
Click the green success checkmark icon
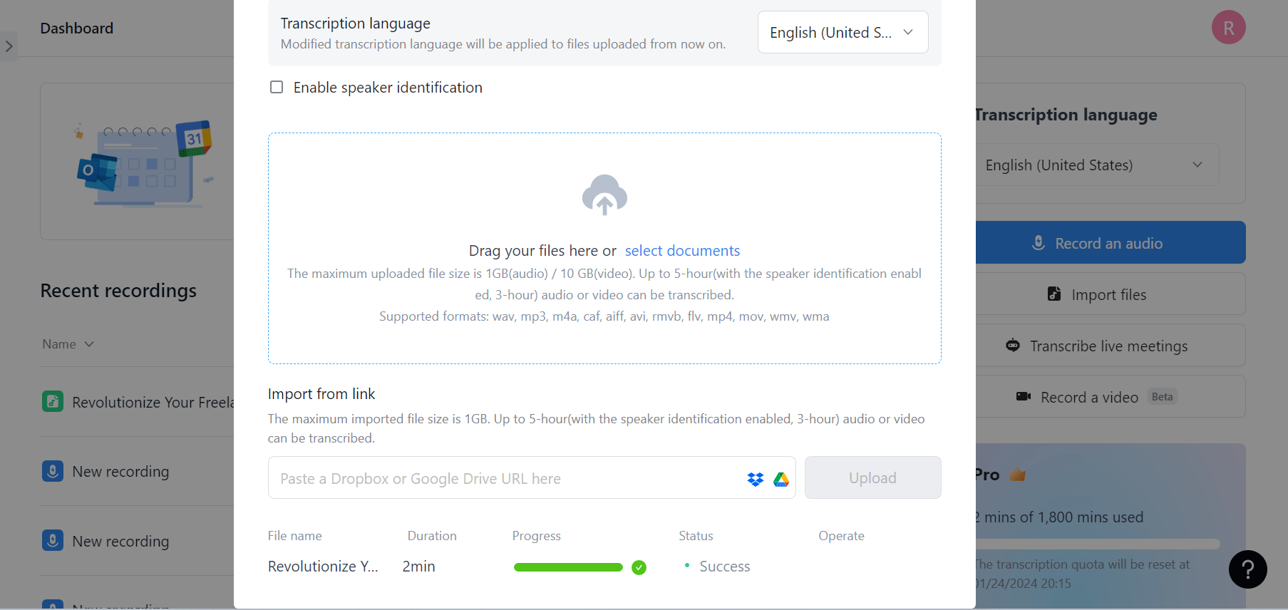coord(639,567)
